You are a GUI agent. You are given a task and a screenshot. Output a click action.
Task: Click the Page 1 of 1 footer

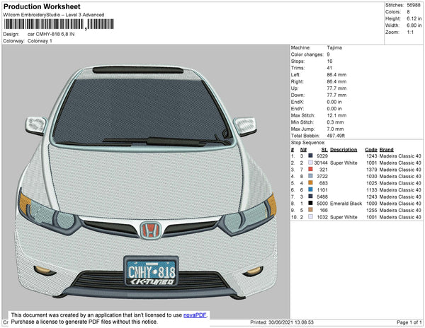coord(409,322)
